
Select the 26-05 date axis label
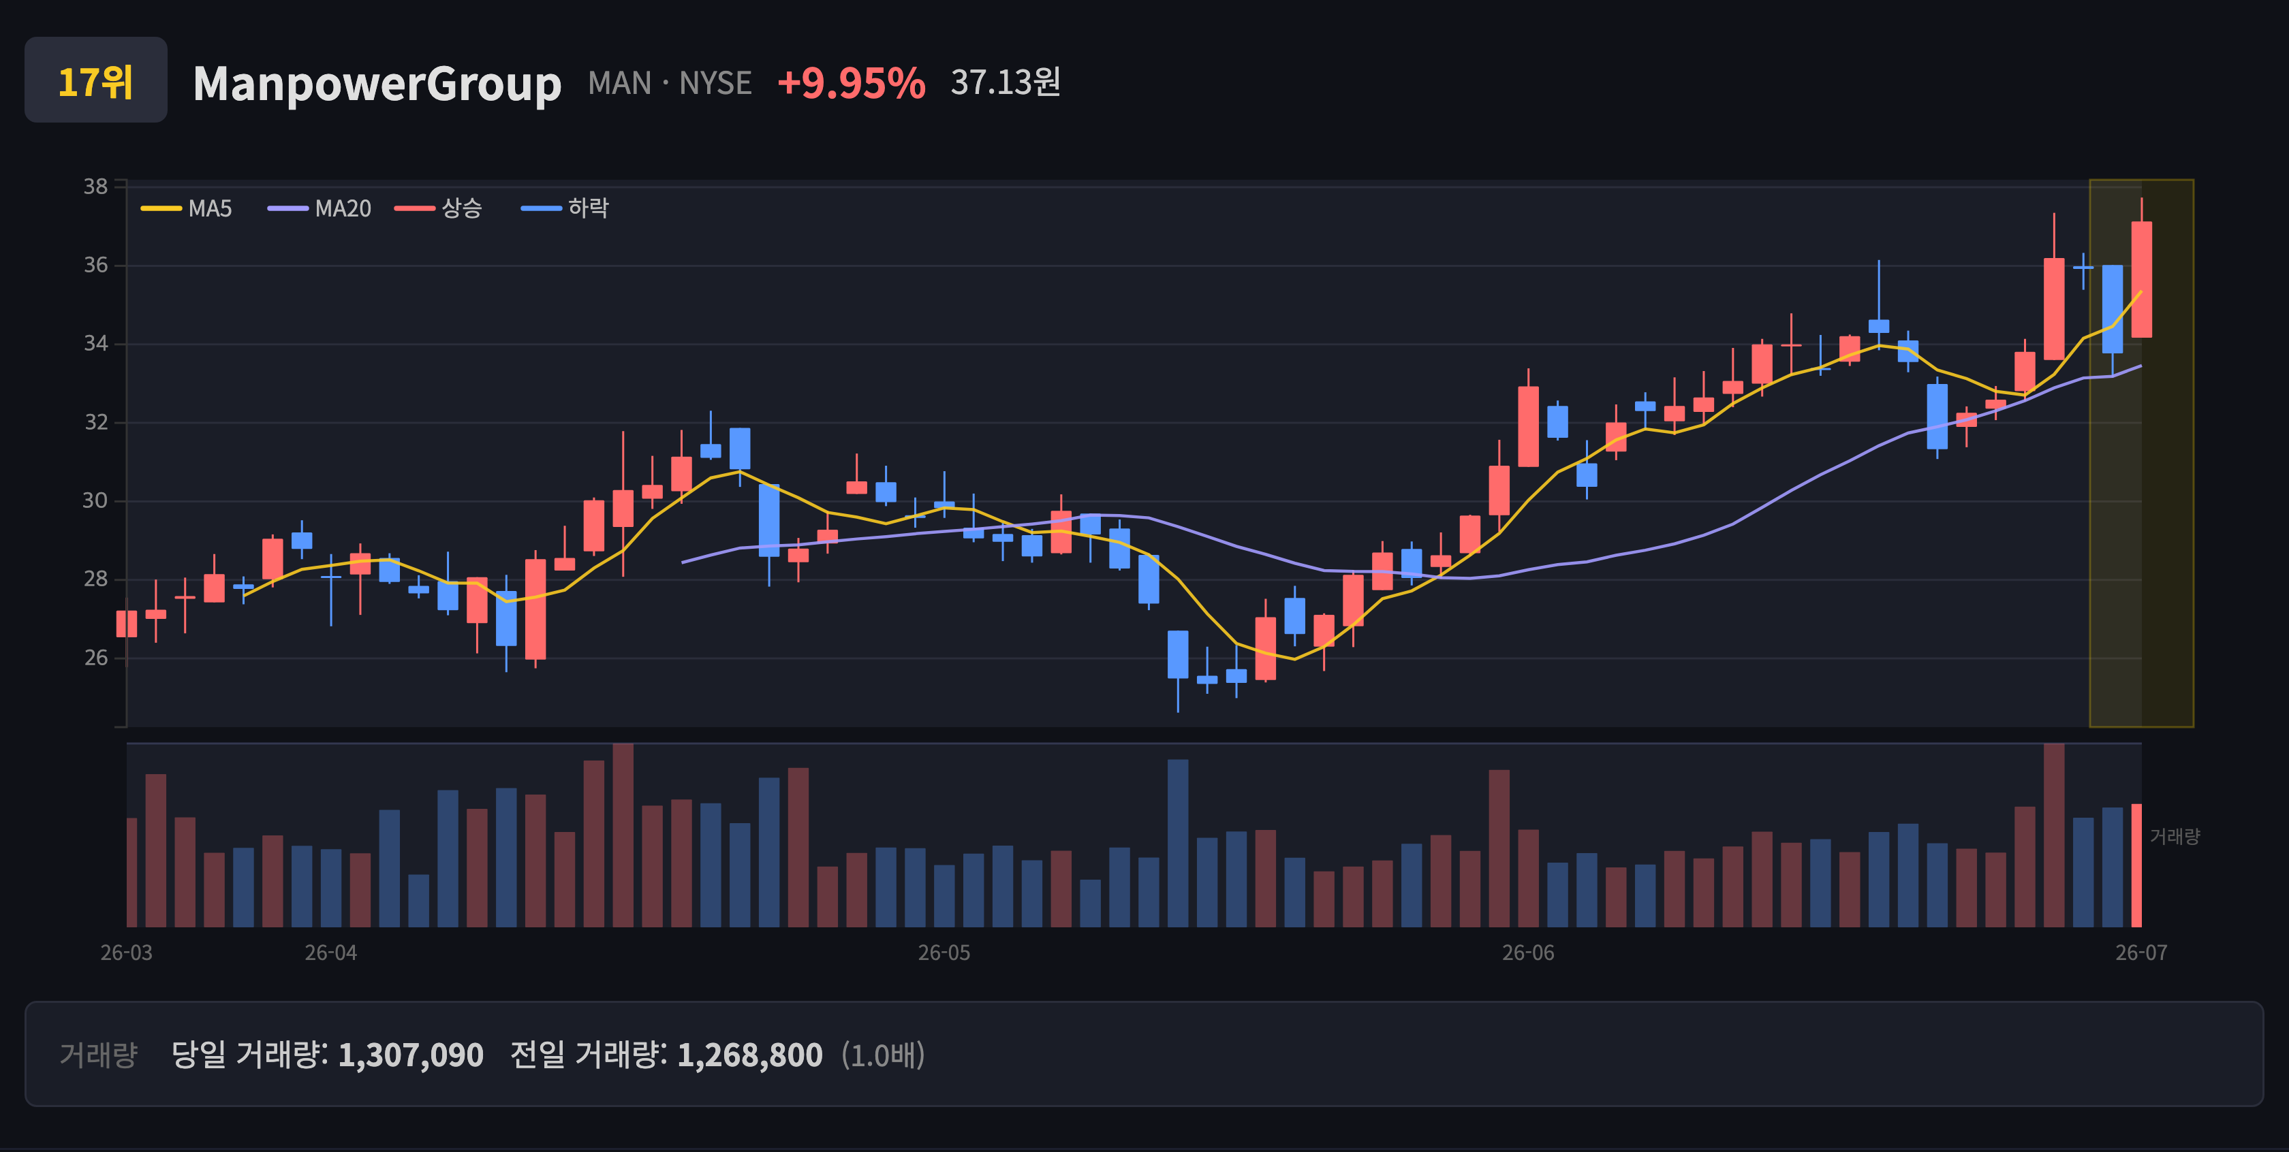944,953
